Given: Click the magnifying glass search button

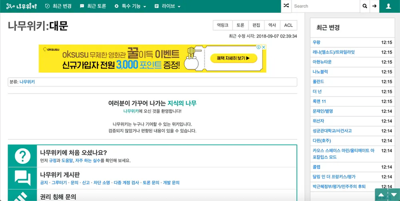Looking at the screenshot, I should 365,6.
